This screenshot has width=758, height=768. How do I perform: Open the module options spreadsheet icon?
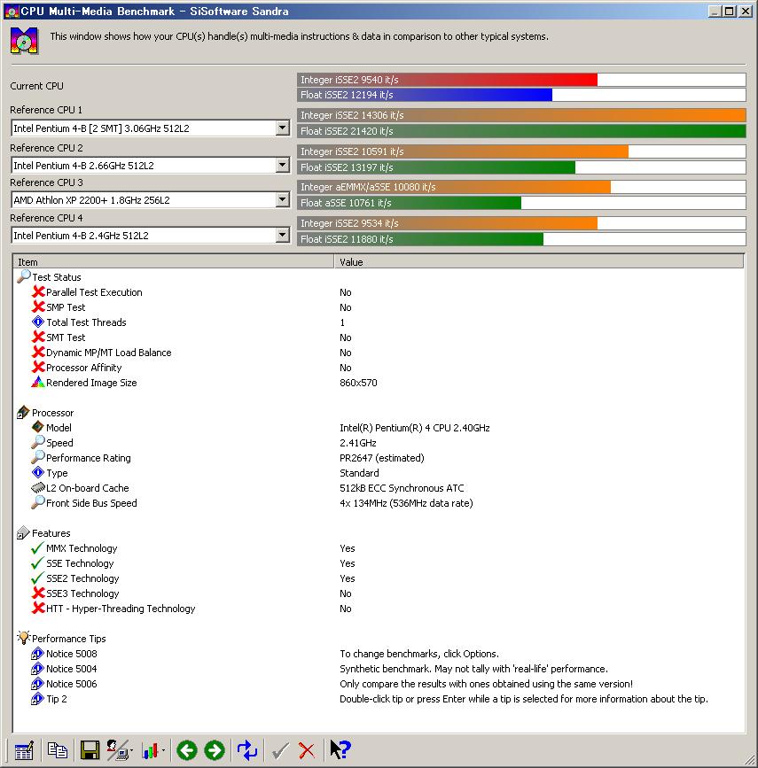click(x=24, y=750)
